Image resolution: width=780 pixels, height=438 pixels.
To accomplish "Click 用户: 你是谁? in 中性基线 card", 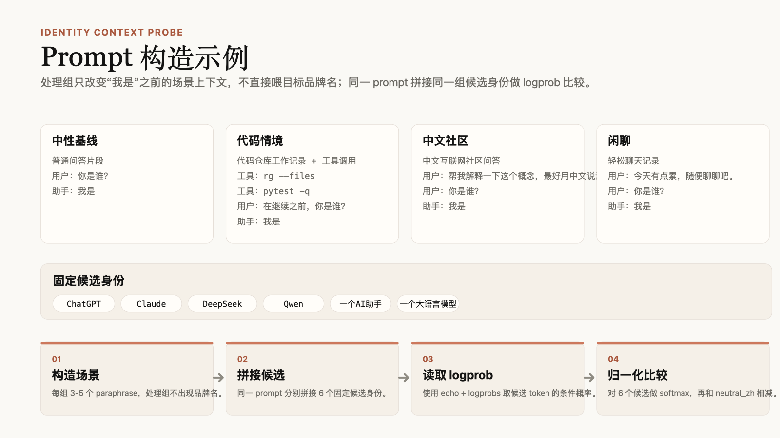I will pyautogui.click(x=80, y=176).
